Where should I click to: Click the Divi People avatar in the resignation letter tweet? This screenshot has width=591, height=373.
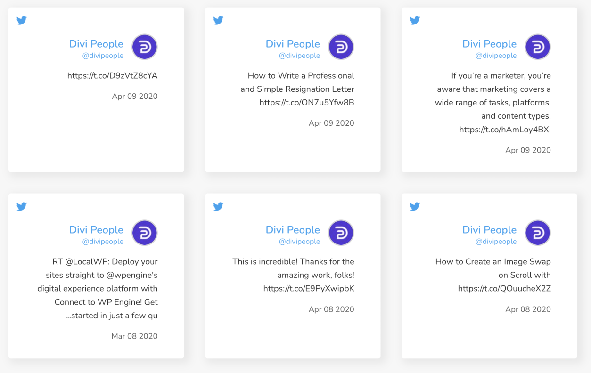pyautogui.click(x=341, y=47)
